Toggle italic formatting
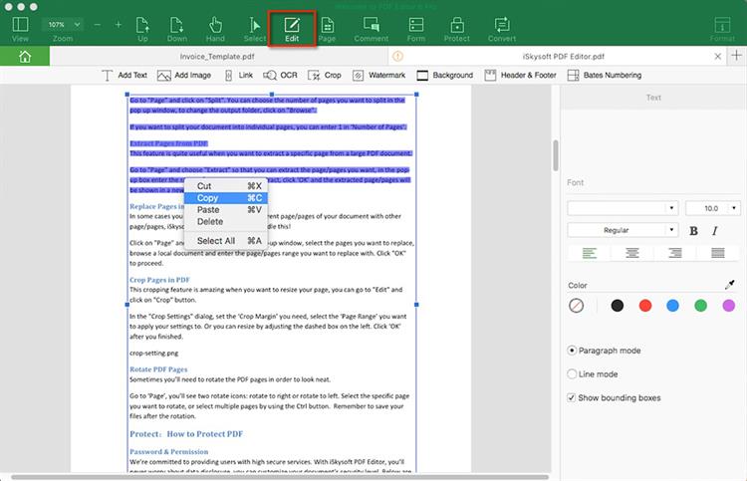This screenshot has height=481, width=747. [714, 231]
